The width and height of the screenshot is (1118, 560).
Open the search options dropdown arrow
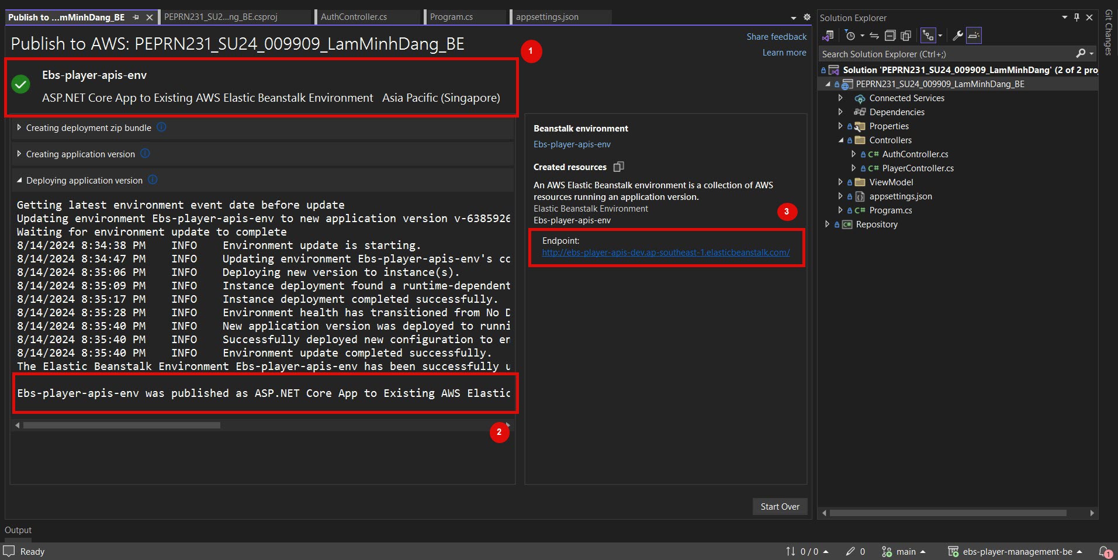[x=1091, y=54]
